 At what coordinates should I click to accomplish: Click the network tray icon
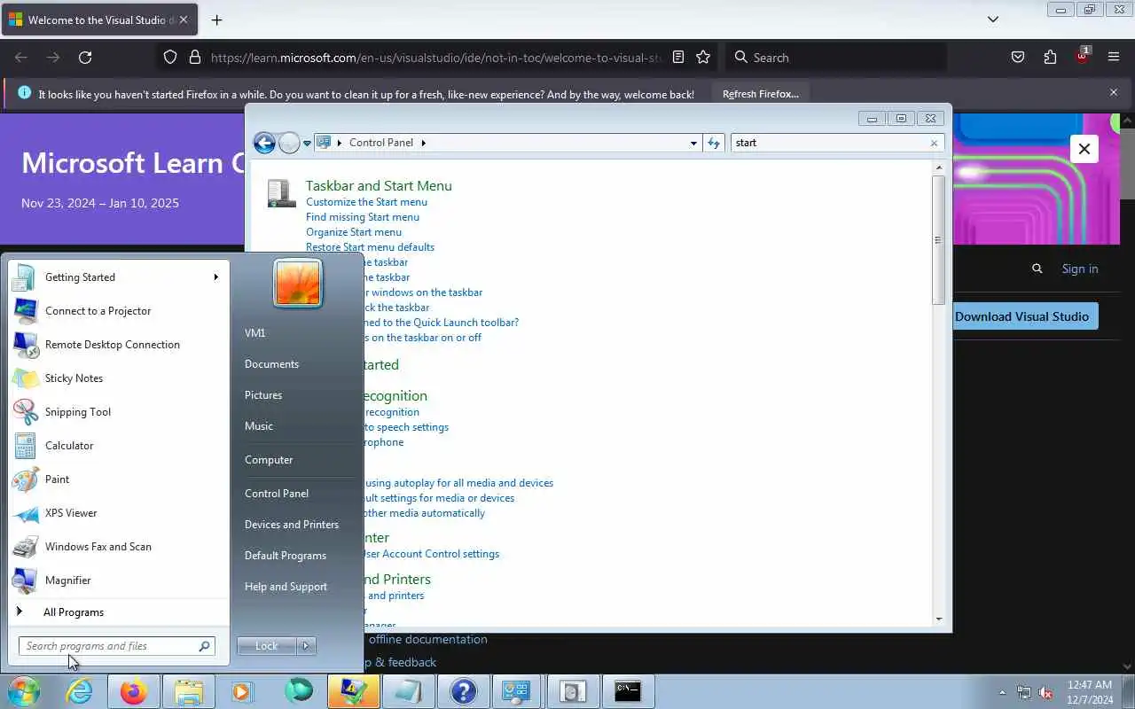(x=1024, y=692)
